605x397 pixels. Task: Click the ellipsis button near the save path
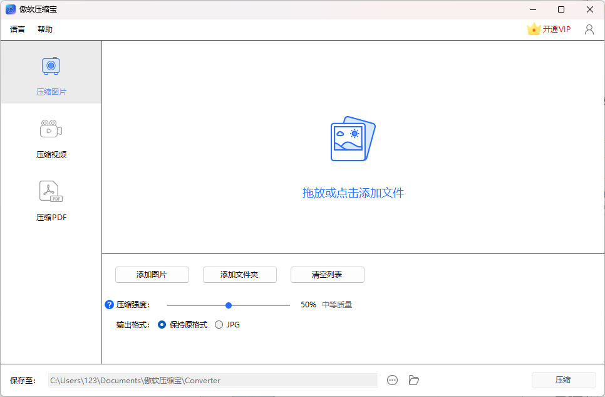pos(393,380)
